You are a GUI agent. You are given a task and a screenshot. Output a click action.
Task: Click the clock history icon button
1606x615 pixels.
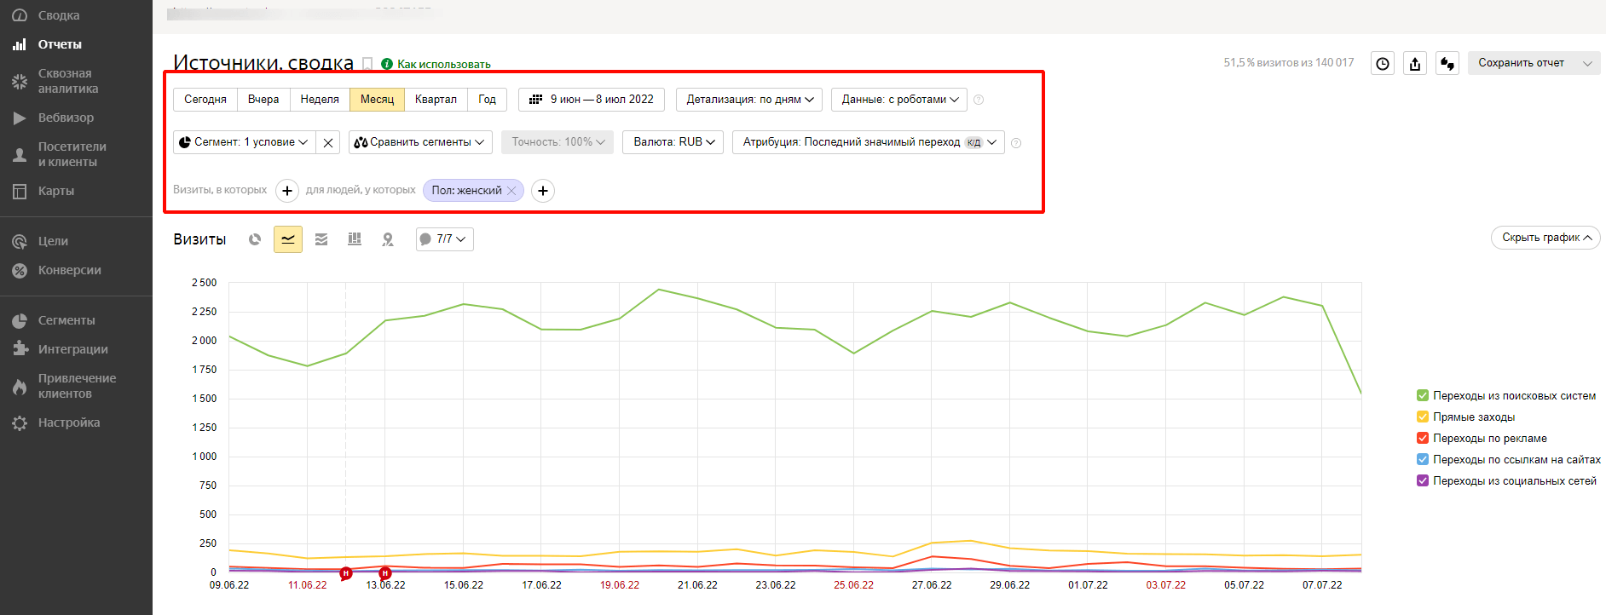1383,63
